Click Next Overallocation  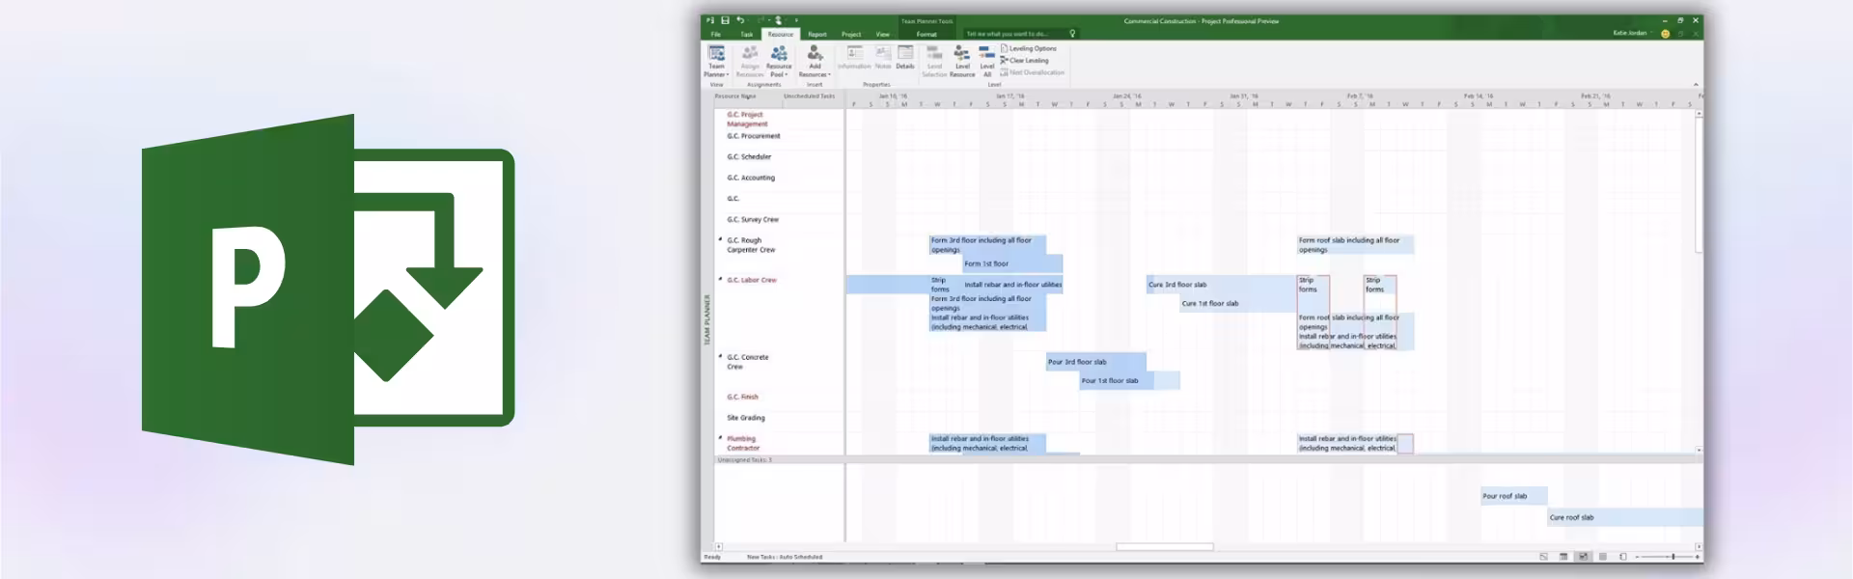point(1033,72)
